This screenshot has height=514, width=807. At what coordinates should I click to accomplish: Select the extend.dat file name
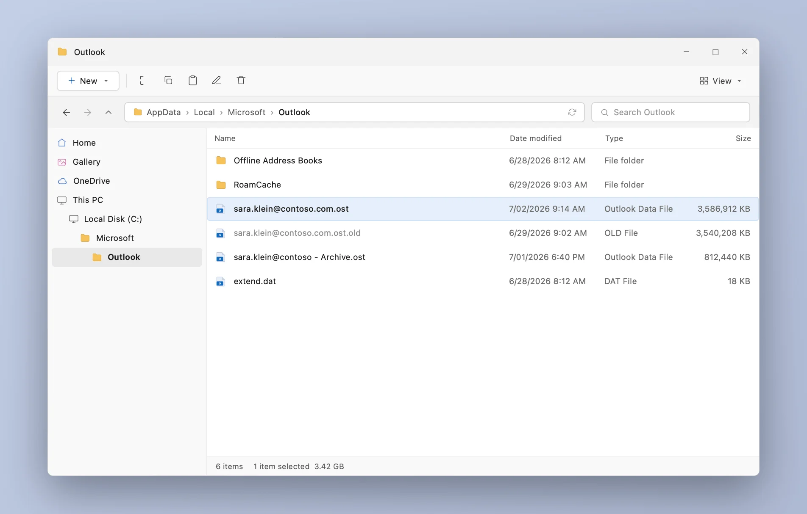point(255,281)
